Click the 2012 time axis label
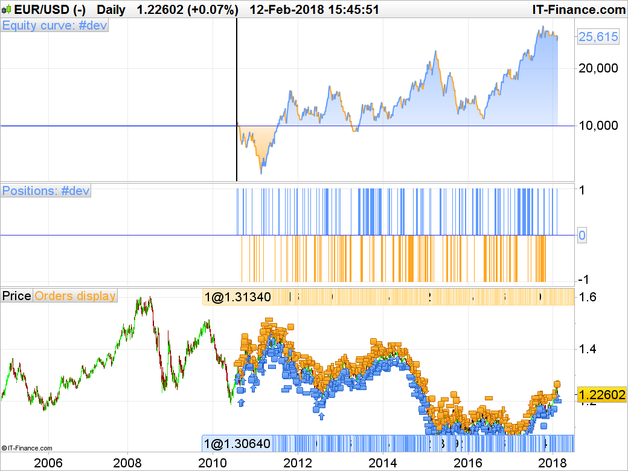 [298, 463]
